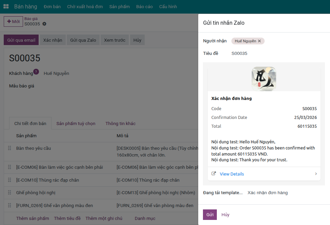Grab drag handle of Bàn theo yêu cầu row

(9, 148)
